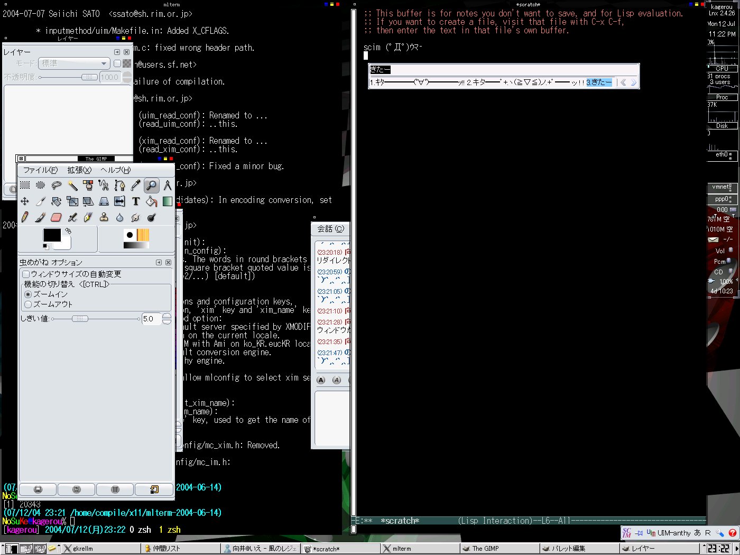The image size is (740, 555).
Task: Select the Select By Color tool
Action: pos(88,186)
